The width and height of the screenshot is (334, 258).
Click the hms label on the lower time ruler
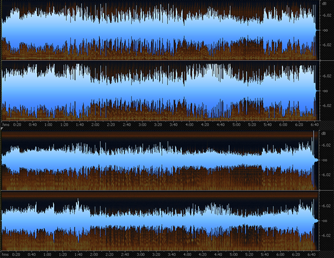click(5, 254)
